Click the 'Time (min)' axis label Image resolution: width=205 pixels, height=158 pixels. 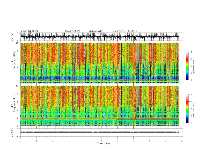tap(104, 143)
